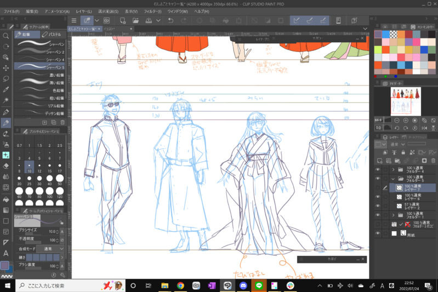438x292 pixels.
Task: Click the Save icon in command bar
Action: [149, 20]
